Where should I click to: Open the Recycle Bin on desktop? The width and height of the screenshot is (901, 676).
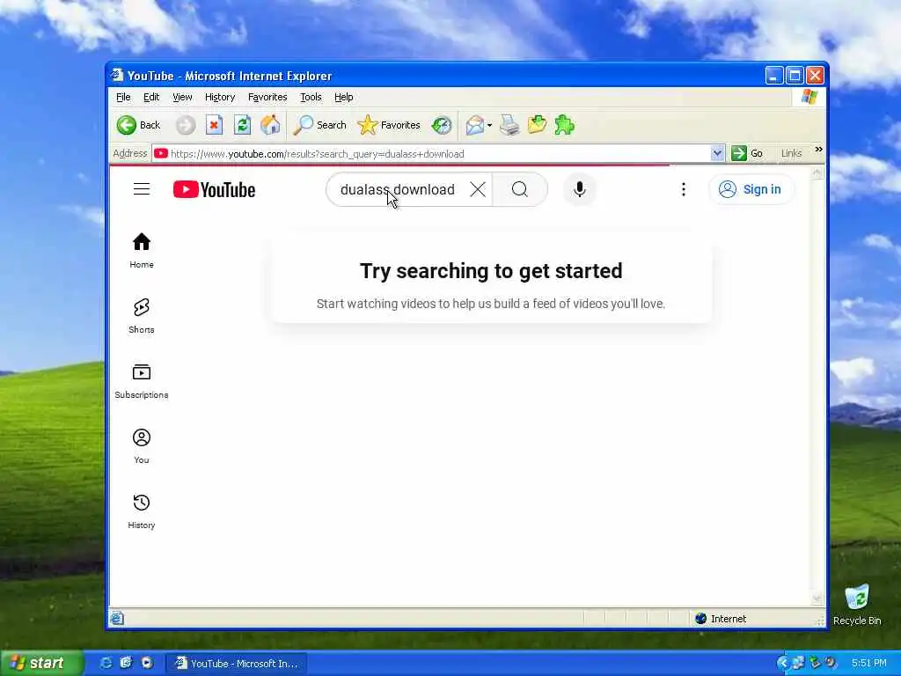click(x=857, y=606)
